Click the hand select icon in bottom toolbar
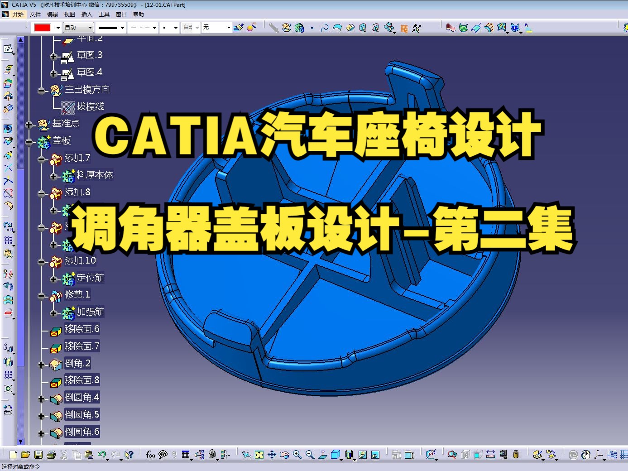 (586, 455)
